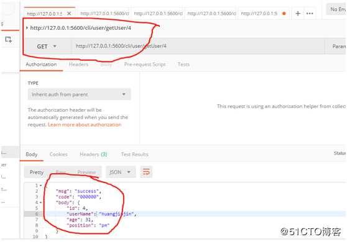Select the response Body tab
Viewport: 347px width, 242px height.
pos(32,155)
